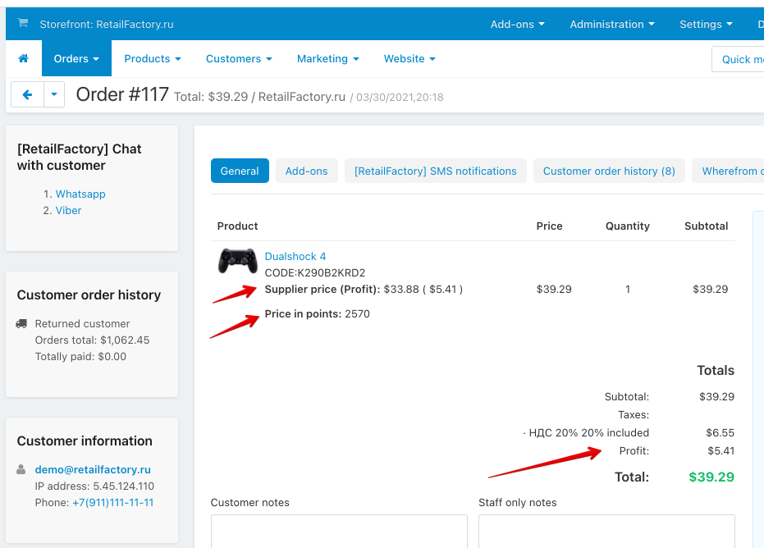This screenshot has height=548, width=764.
Task: Open the Administration menu
Action: point(612,25)
